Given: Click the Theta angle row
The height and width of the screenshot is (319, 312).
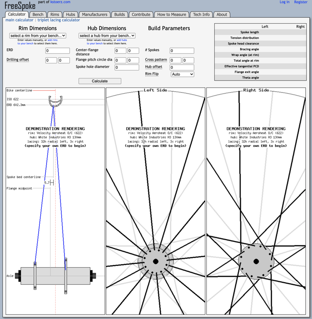Looking at the screenshot, I should 260,77.
